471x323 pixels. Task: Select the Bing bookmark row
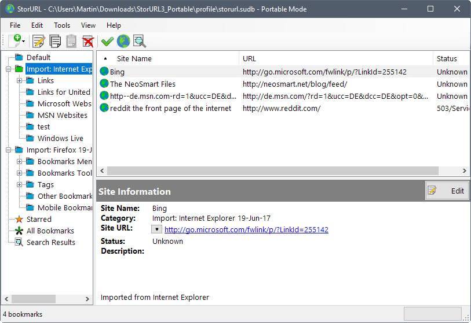(283, 72)
